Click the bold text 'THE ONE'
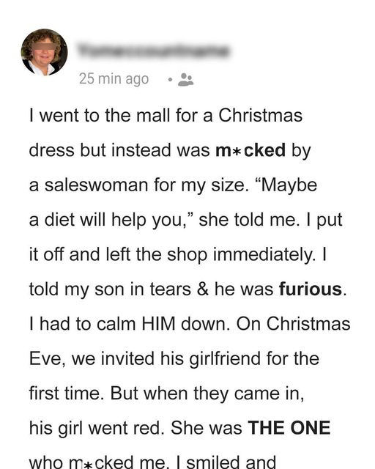 pyautogui.click(x=289, y=428)
